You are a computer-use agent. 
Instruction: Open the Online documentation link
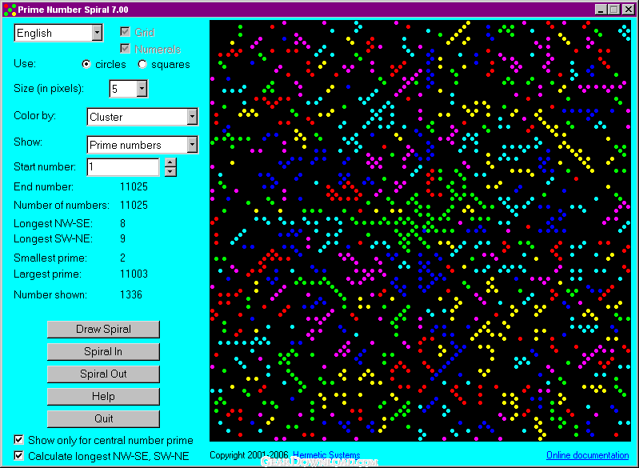(587, 455)
